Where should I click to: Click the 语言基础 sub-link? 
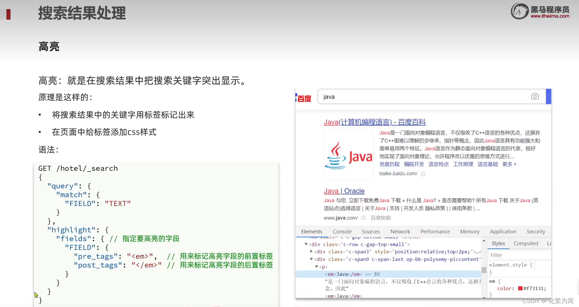[488, 164]
